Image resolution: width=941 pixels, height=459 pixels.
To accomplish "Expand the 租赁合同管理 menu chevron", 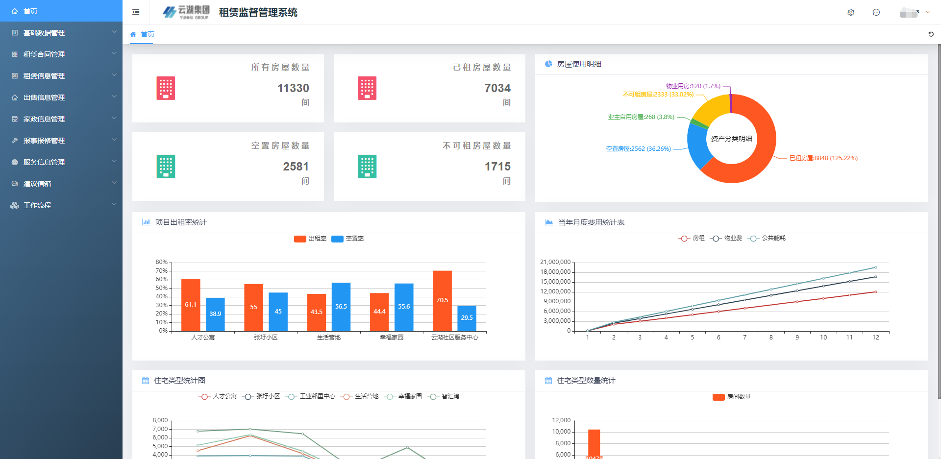I will [114, 54].
